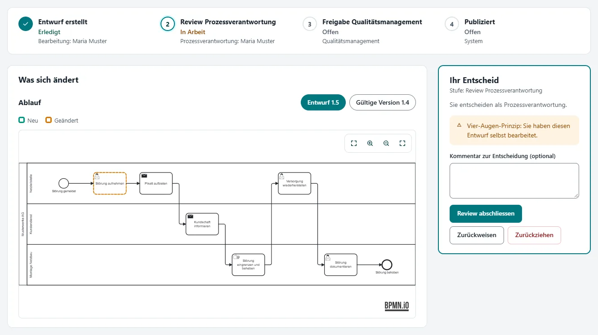Click the frame icon left of zoom-in
The image size is (598, 335).
(x=354, y=143)
